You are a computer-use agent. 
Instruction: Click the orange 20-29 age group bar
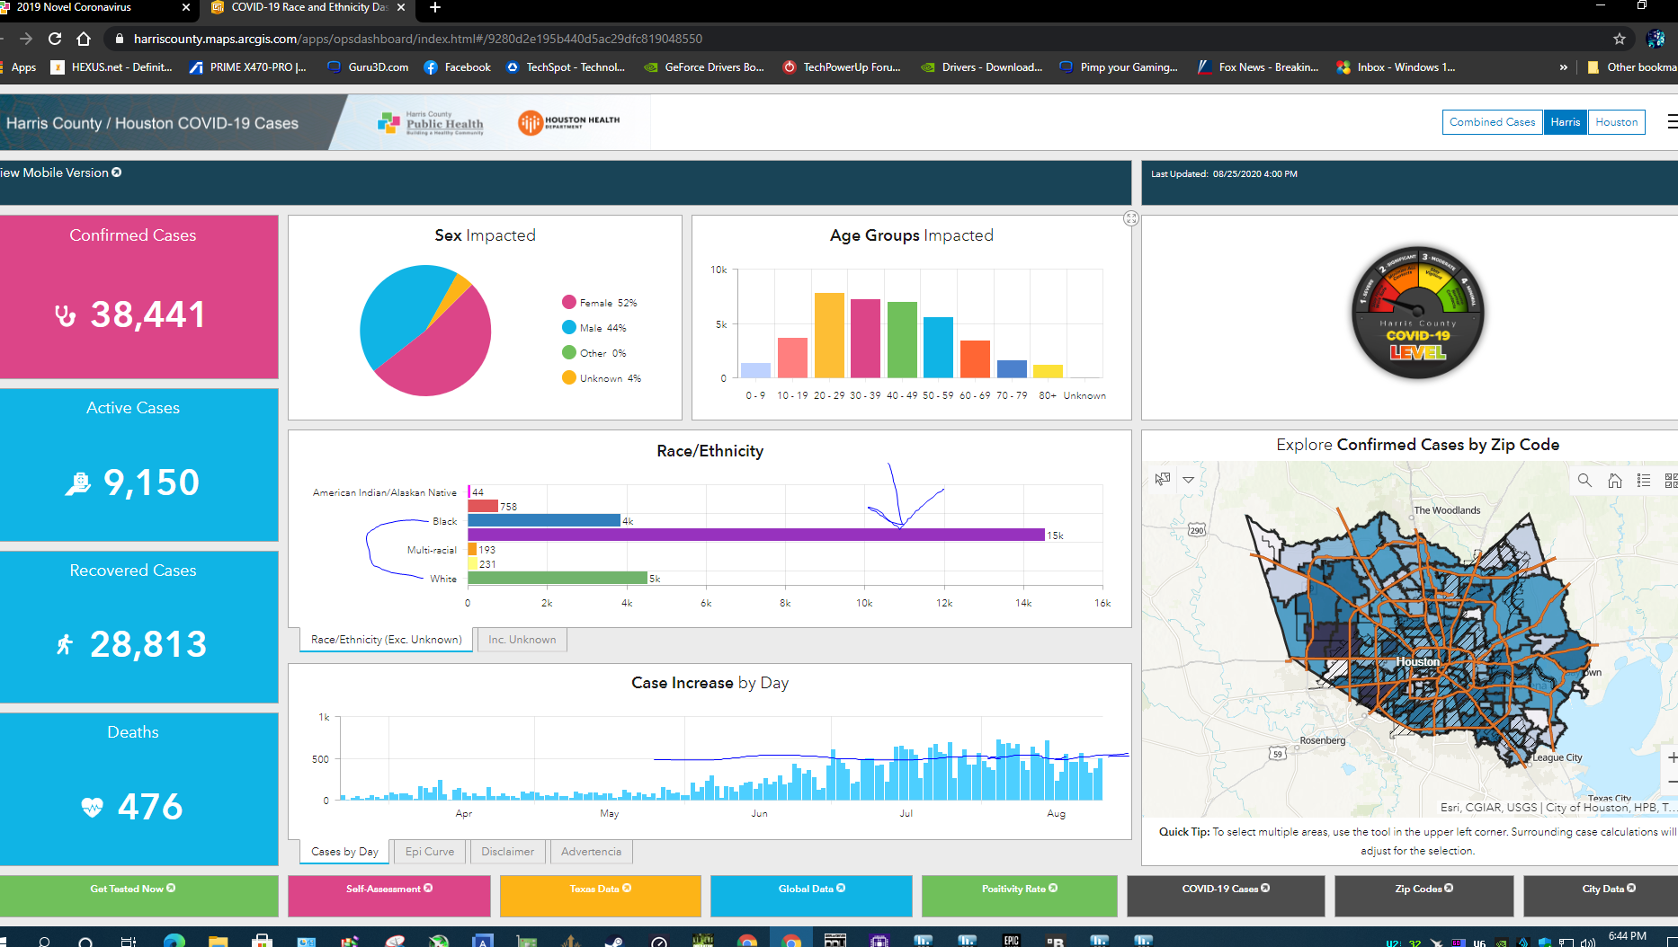point(829,335)
